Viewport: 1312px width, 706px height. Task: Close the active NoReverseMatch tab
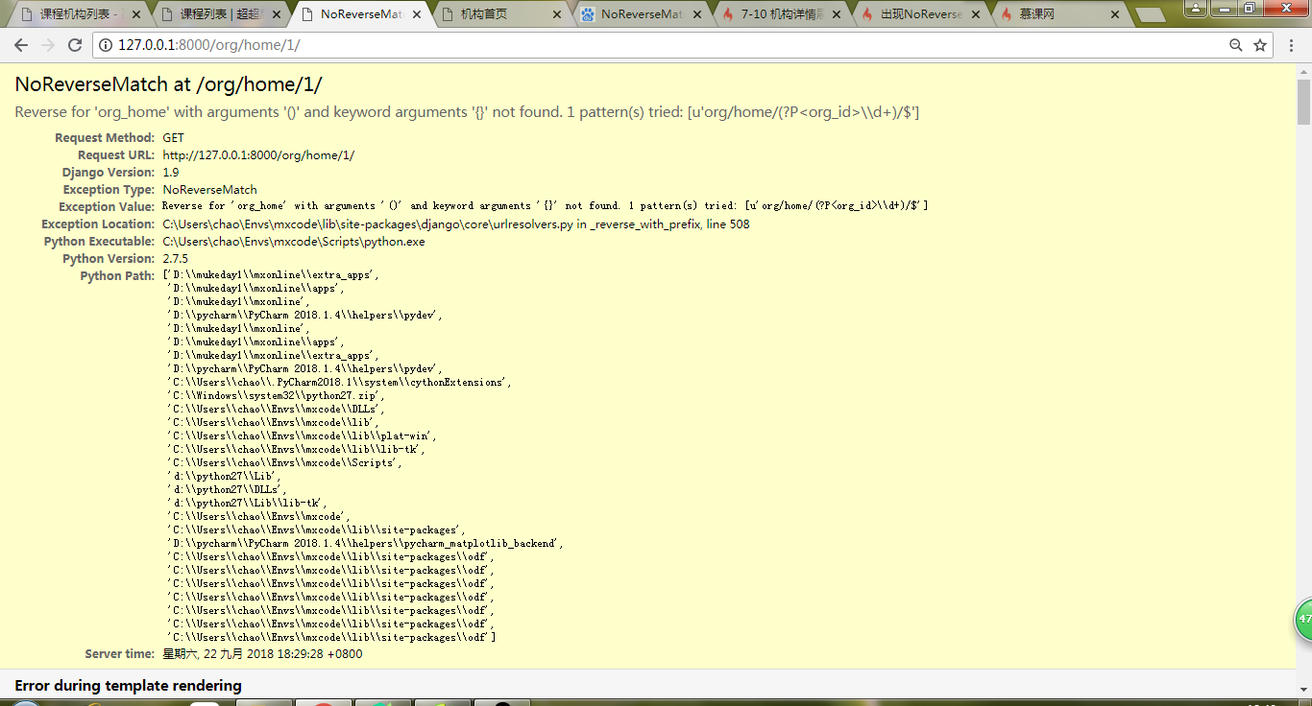pyautogui.click(x=417, y=15)
